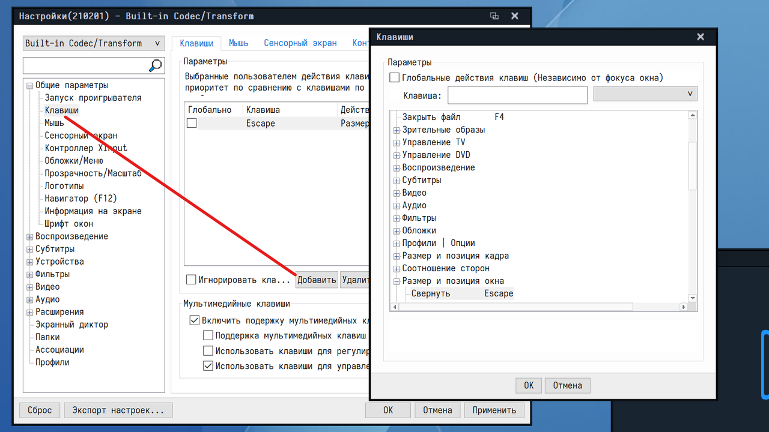
Task: Click Отмена in the settings window
Action: pyautogui.click(x=437, y=410)
